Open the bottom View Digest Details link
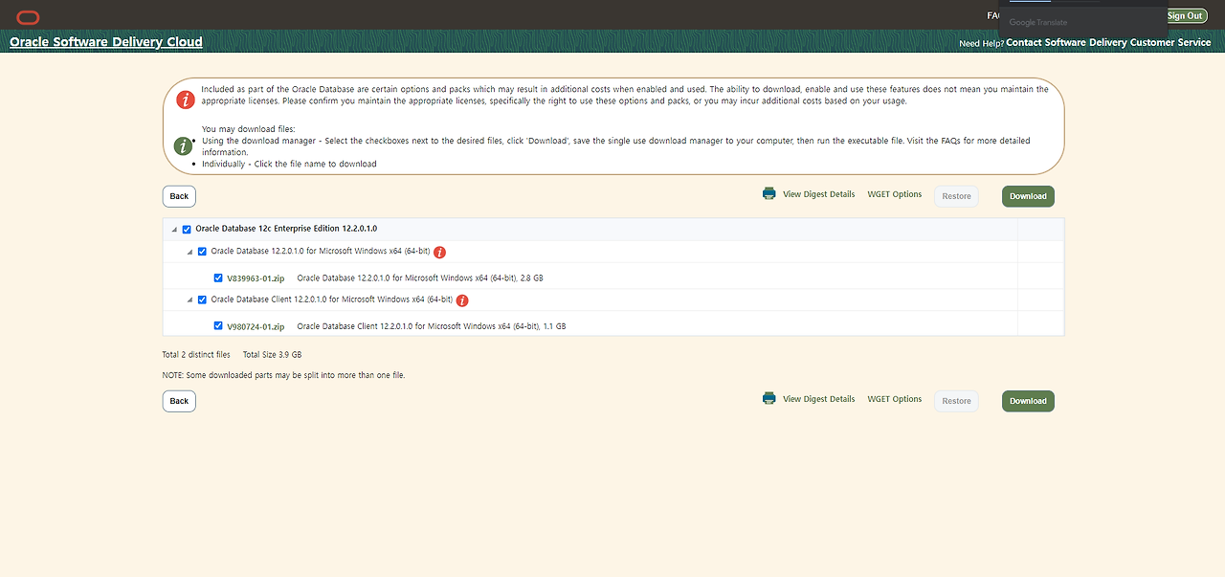This screenshot has width=1225, height=577. (x=818, y=399)
